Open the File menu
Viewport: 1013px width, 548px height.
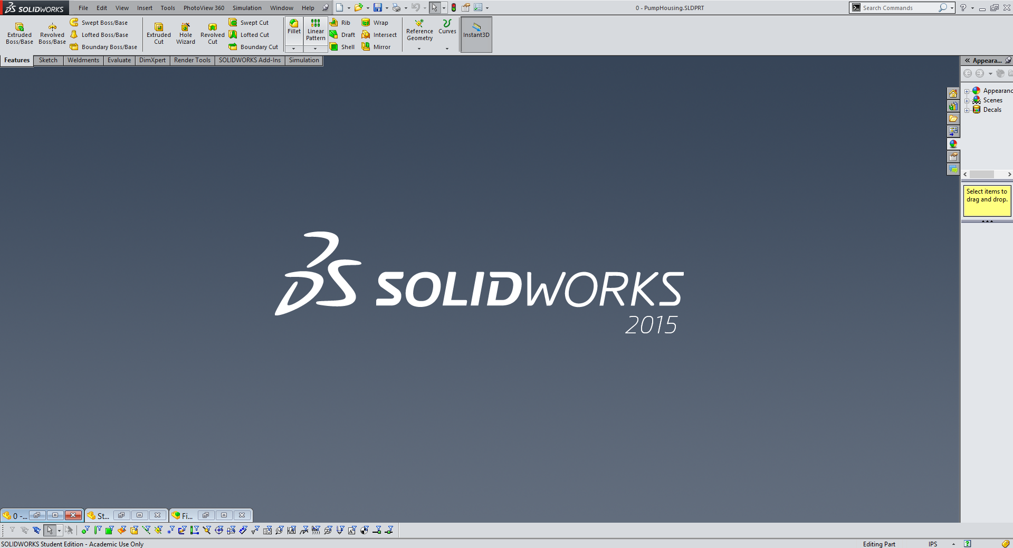[x=83, y=8]
